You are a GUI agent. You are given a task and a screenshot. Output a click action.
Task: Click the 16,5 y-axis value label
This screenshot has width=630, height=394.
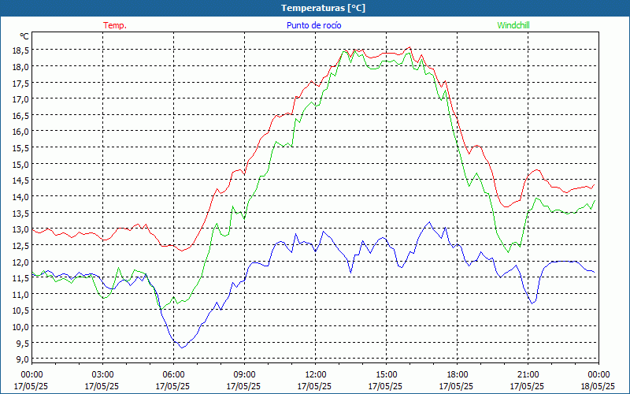(x=20, y=115)
